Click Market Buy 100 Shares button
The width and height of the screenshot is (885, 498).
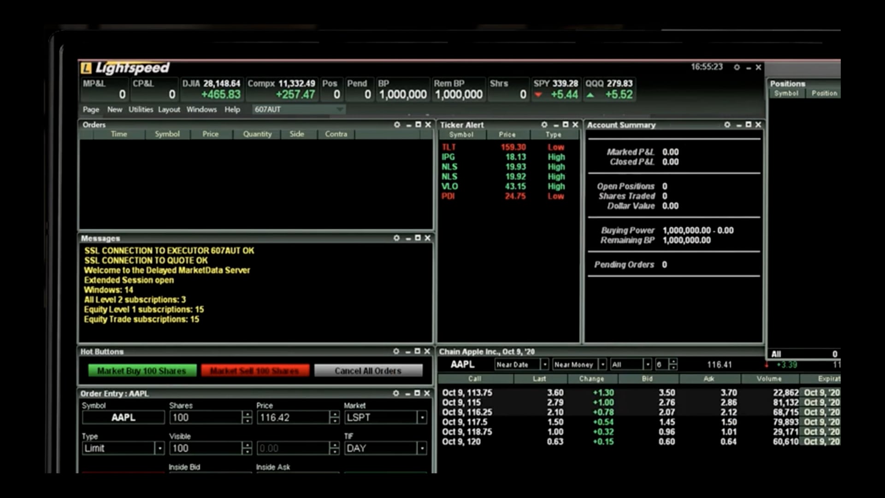[142, 371]
